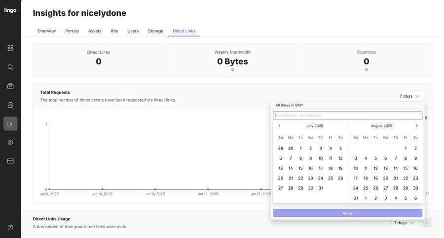Pick August 16 in the calendar

click(x=415, y=168)
